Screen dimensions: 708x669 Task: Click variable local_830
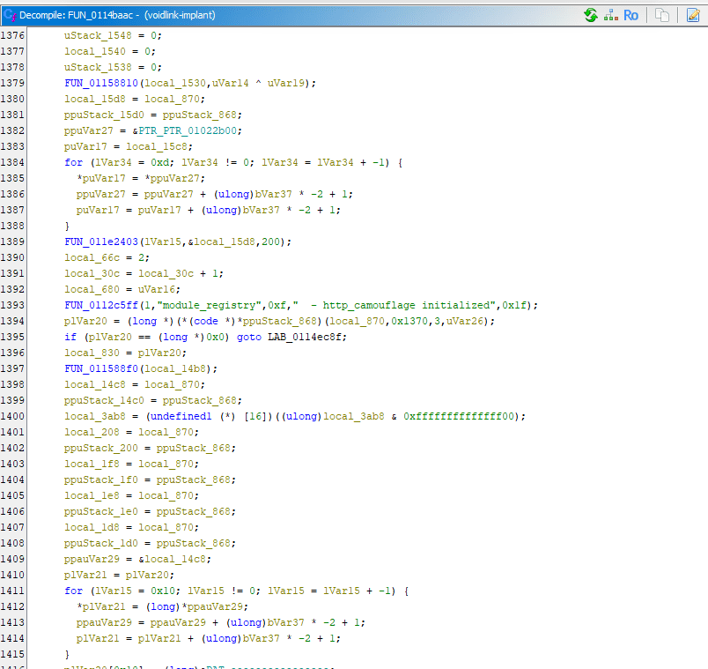pos(92,353)
